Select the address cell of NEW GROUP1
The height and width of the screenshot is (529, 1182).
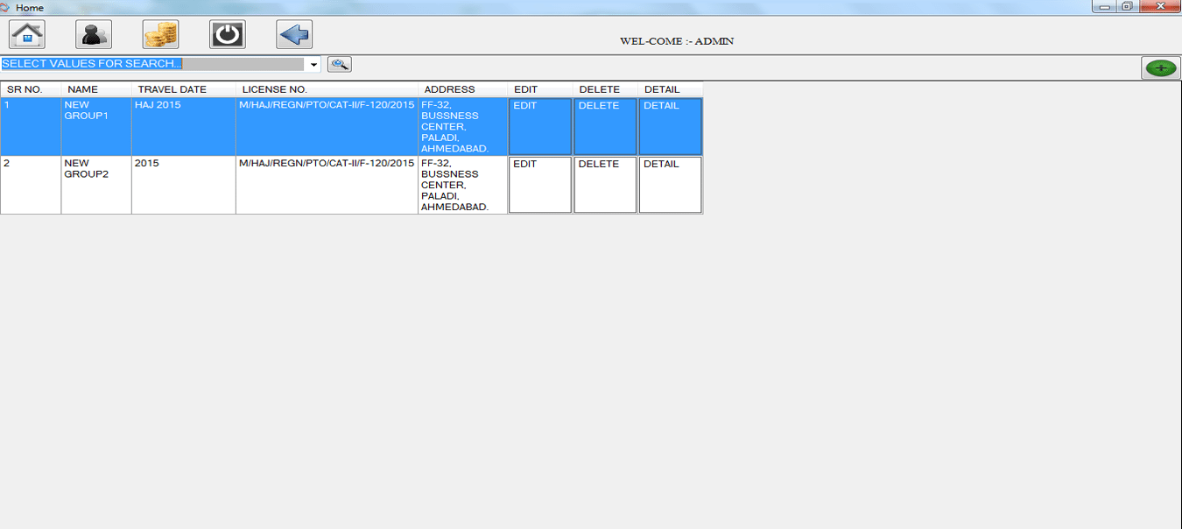(462, 126)
